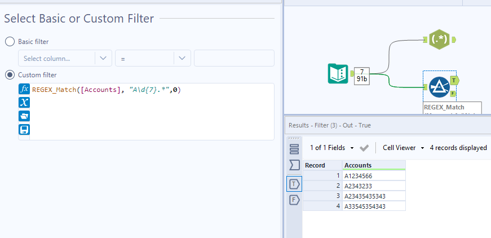
Task: Expand the 1 of 1 Fields dropdown
Action: coord(332,148)
